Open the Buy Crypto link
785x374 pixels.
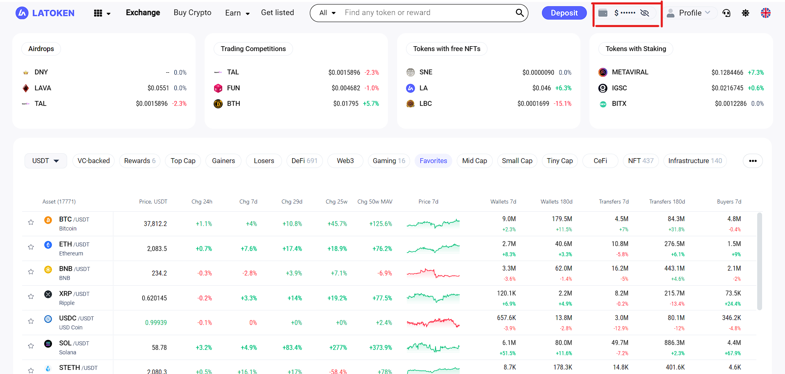coord(192,13)
